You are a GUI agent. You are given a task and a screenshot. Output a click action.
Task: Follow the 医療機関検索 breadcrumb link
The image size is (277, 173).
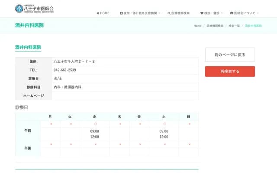point(215,26)
